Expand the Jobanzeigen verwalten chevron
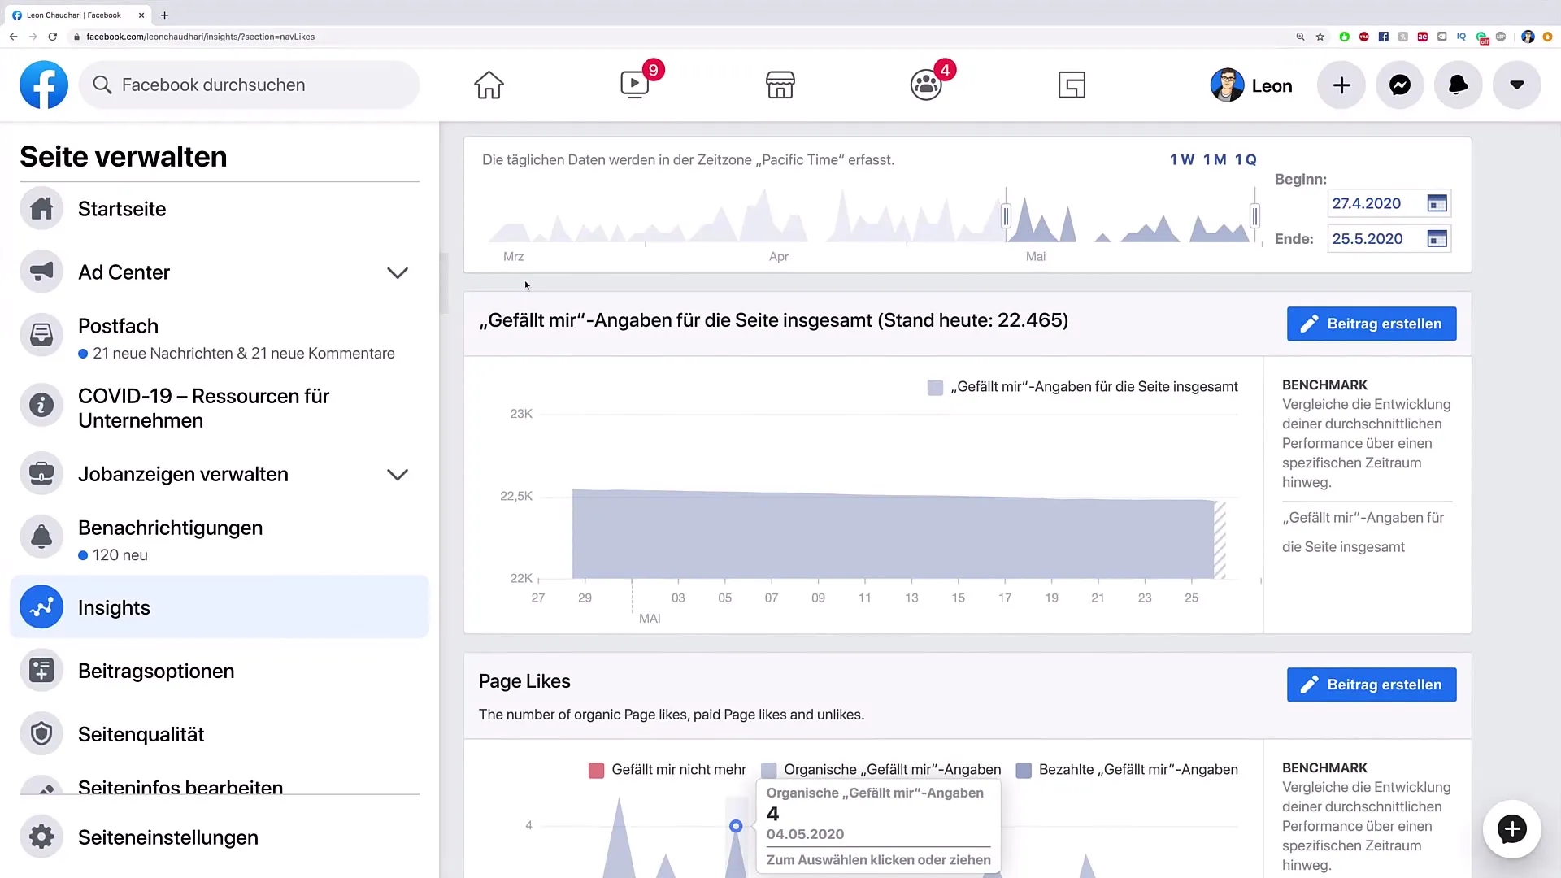1561x878 pixels. pos(398,474)
